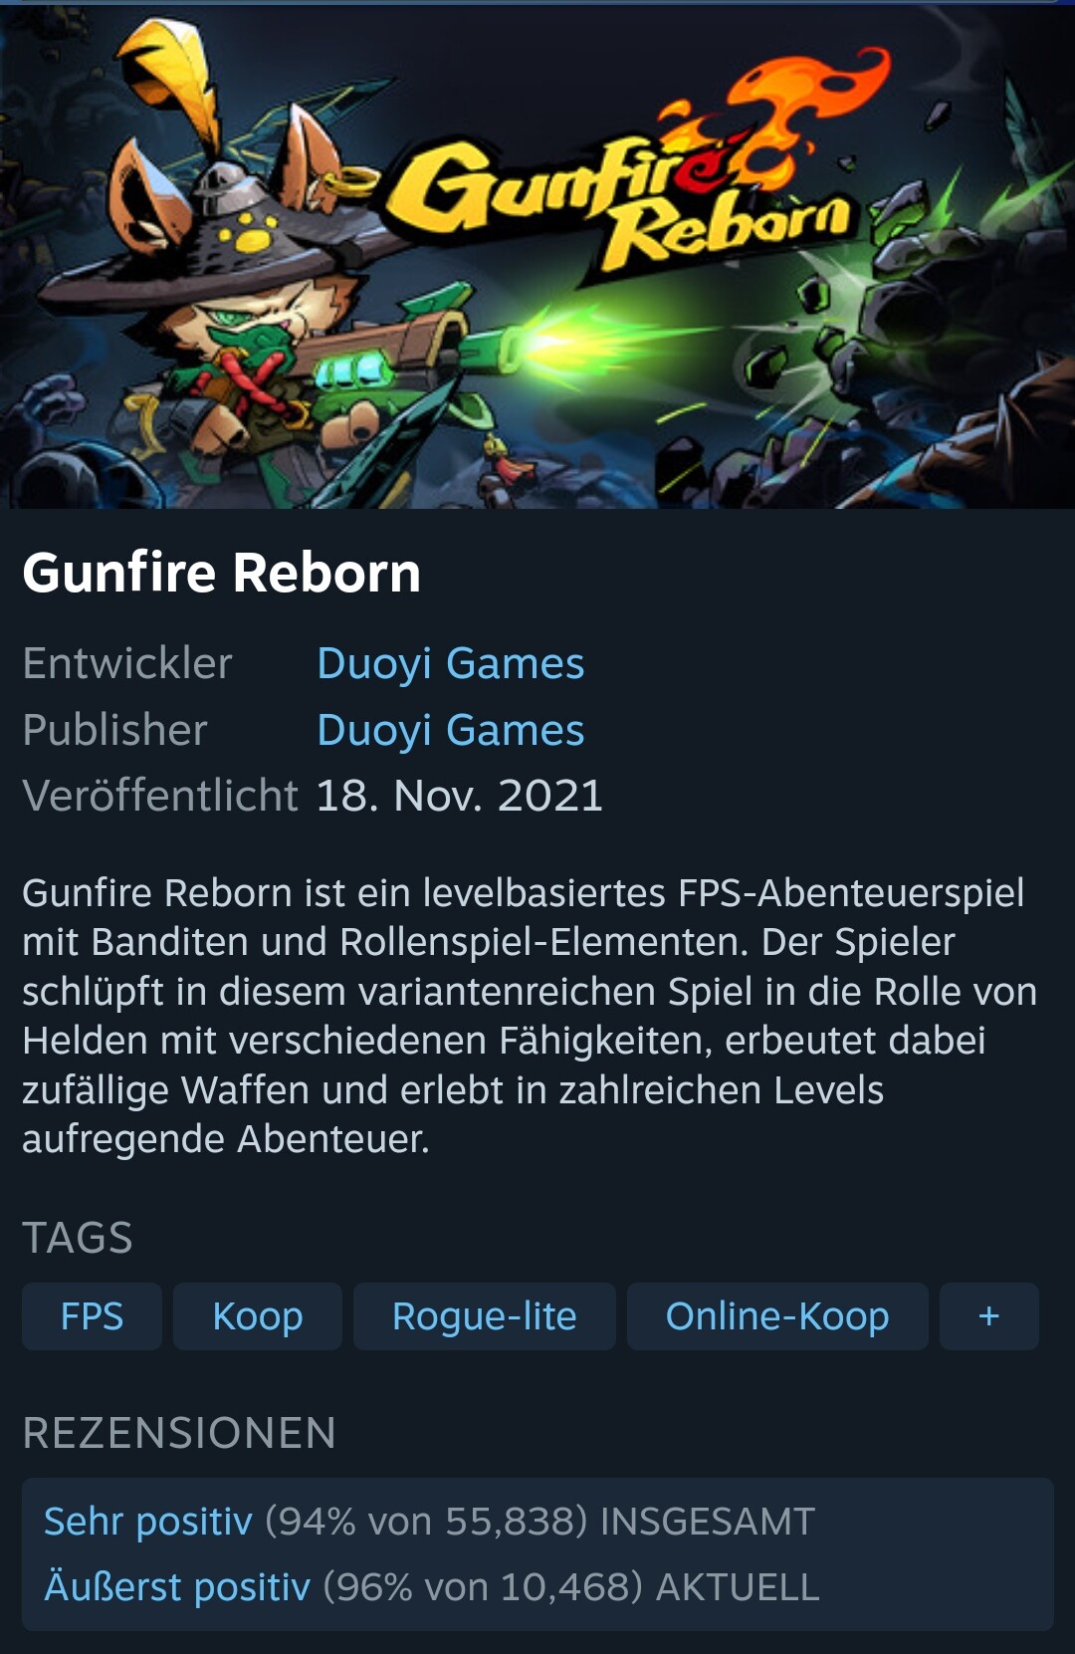Expand more tags with the plus button
This screenshot has width=1075, height=1654.
tap(988, 1316)
